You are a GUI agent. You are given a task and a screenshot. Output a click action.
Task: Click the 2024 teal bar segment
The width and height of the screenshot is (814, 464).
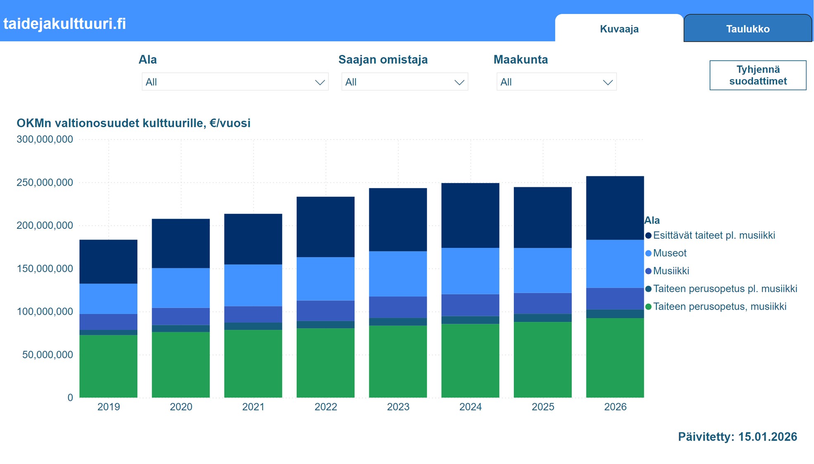470,320
